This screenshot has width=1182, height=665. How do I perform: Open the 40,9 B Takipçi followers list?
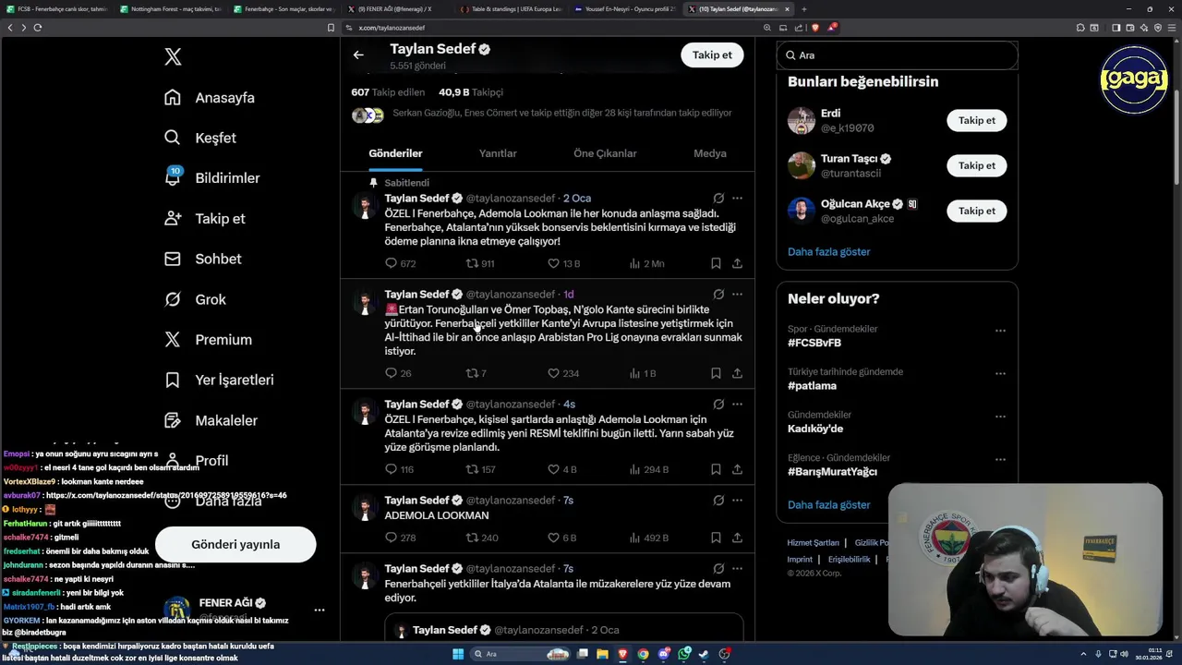coord(471,92)
